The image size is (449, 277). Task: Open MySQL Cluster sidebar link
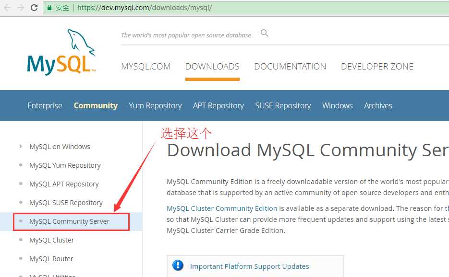[x=51, y=240]
